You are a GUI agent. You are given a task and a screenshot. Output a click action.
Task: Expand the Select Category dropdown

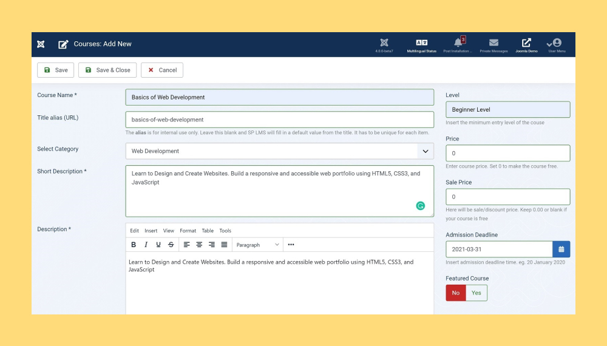pos(425,151)
